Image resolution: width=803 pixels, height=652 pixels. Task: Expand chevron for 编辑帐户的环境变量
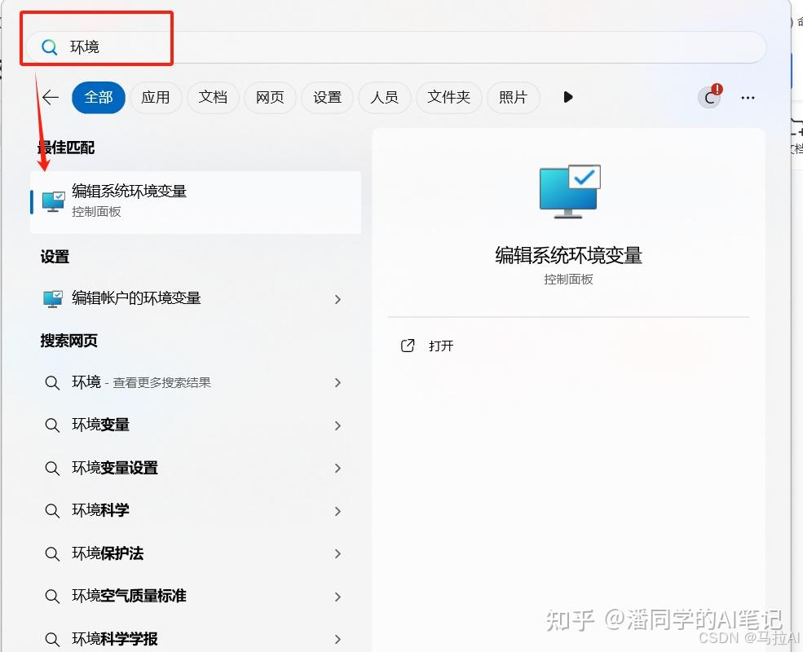(338, 299)
